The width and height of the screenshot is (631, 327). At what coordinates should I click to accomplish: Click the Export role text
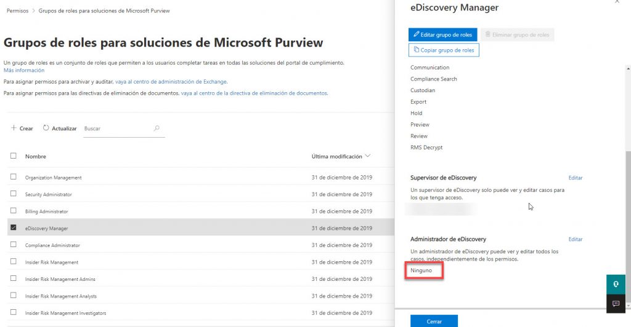(418, 102)
